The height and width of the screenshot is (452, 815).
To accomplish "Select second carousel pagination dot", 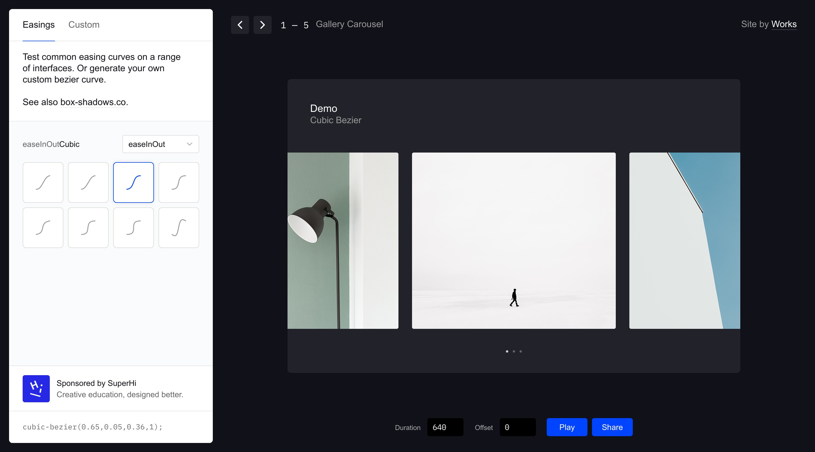I will coord(514,351).
